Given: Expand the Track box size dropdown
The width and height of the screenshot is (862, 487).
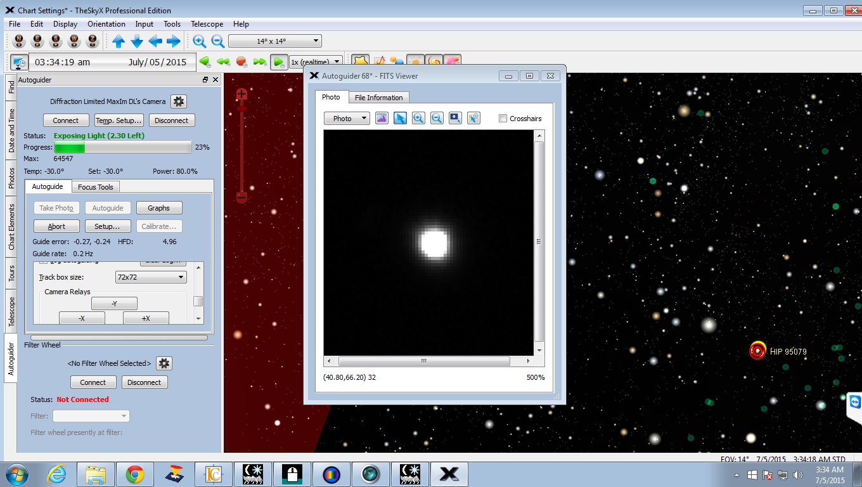Looking at the screenshot, I should [x=151, y=277].
